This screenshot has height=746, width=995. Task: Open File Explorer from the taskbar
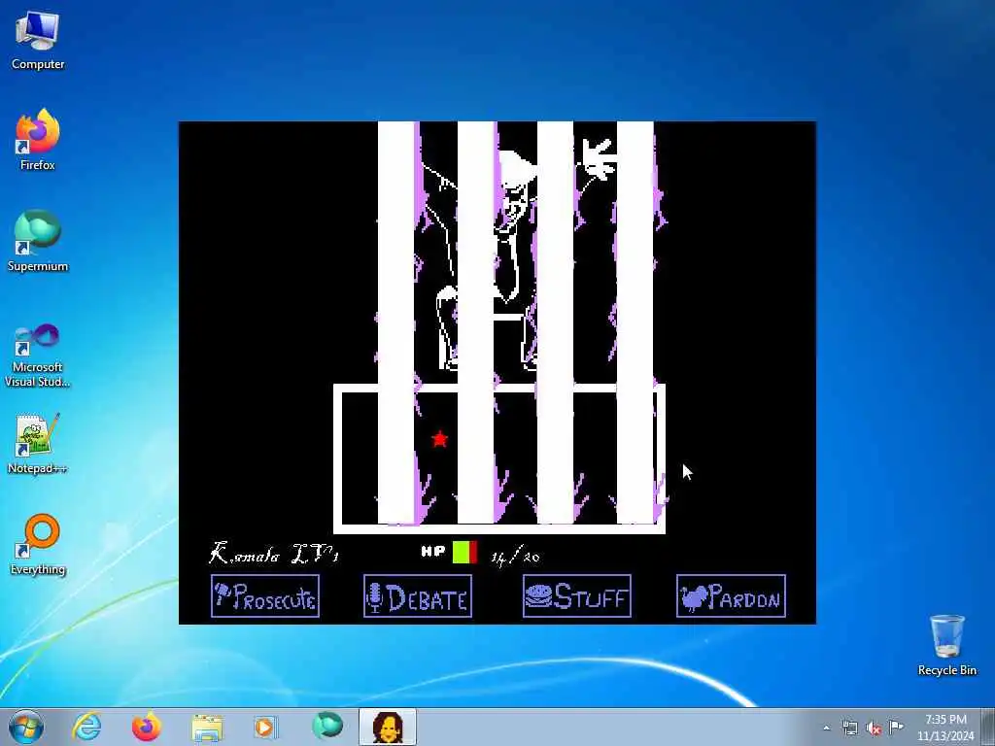(207, 727)
